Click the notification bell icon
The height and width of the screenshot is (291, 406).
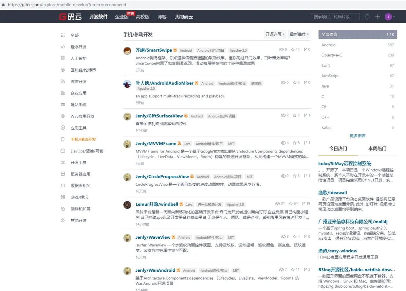pos(367,16)
